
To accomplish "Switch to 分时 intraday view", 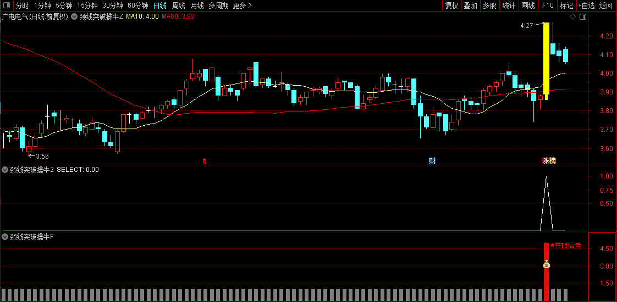I will coord(22,5).
